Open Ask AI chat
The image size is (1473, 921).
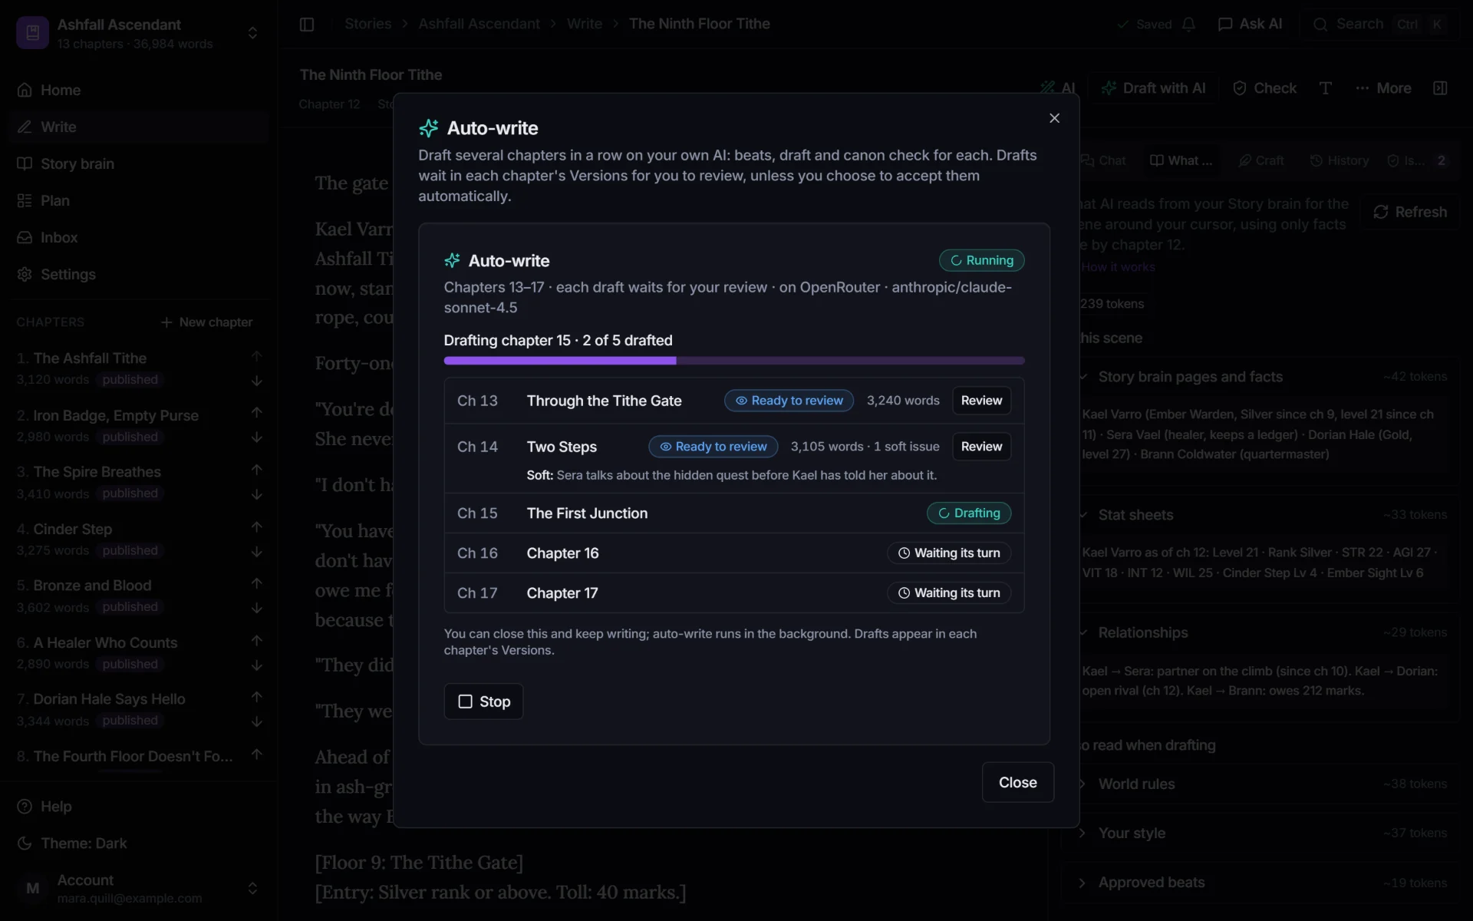point(1250,24)
